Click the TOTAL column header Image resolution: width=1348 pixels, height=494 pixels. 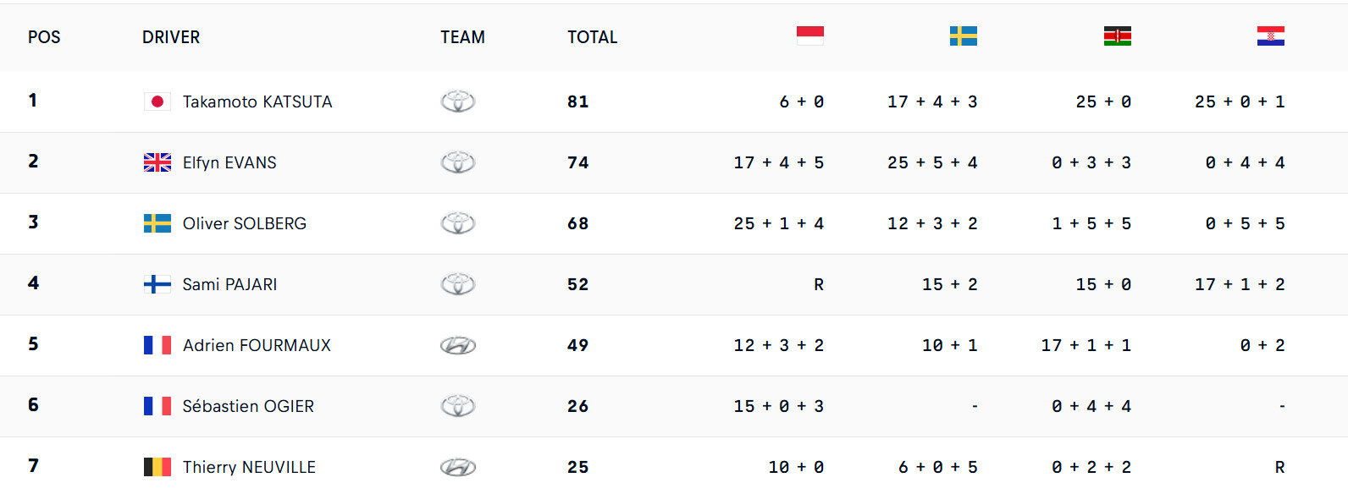pyautogui.click(x=593, y=37)
